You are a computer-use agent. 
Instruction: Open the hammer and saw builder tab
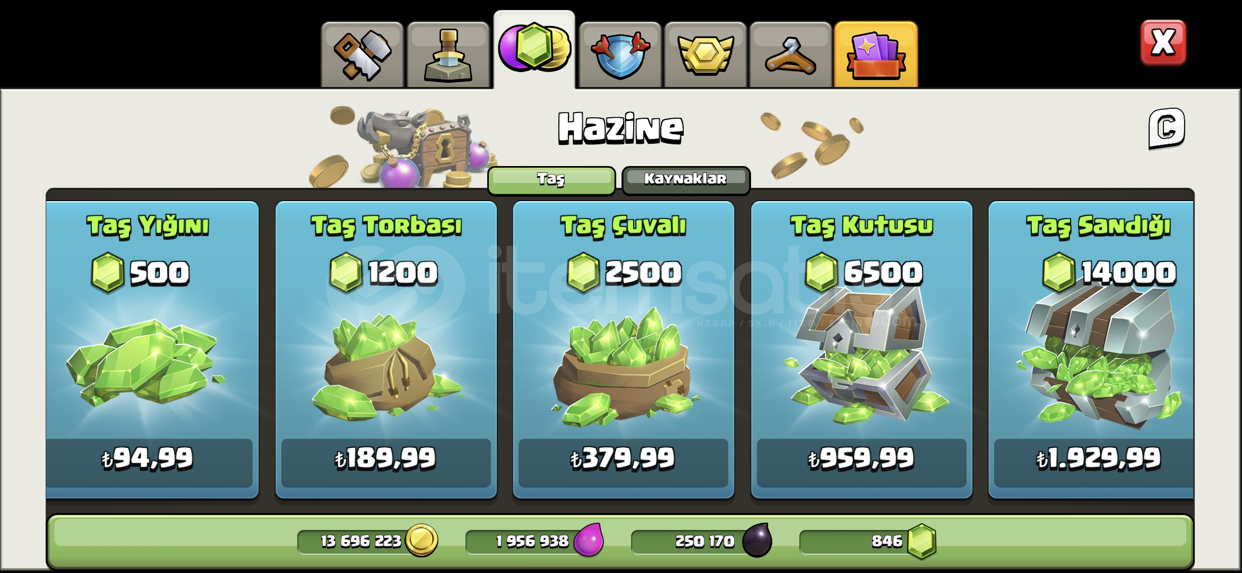point(362,55)
